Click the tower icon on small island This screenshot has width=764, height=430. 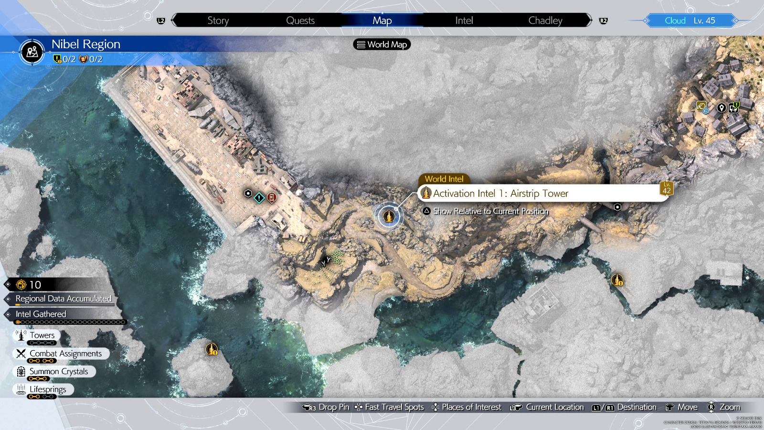click(212, 349)
